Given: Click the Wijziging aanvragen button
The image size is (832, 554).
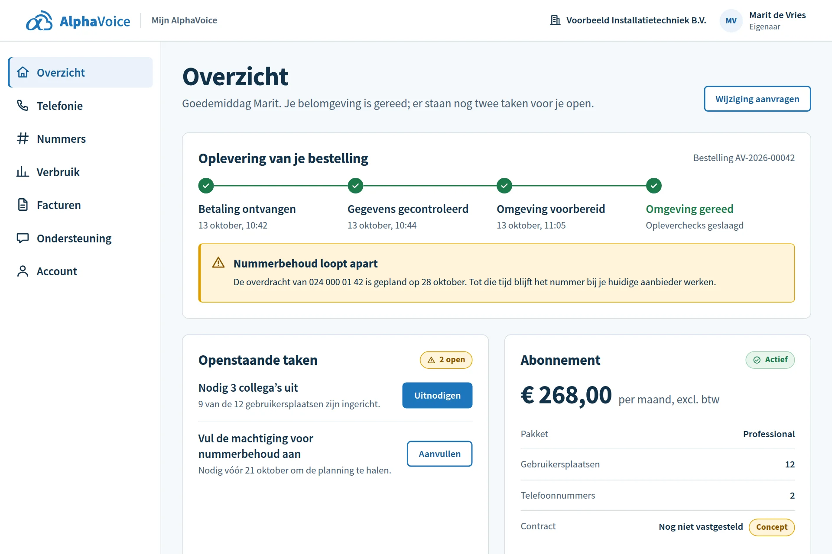Looking at the screenshot, I should coord(757,99).
